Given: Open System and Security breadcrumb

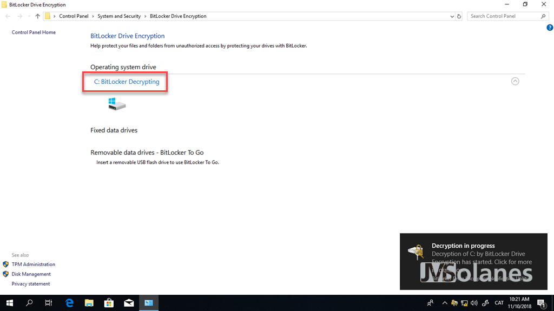Looking at the screenshot, I should click(x=119, y=16).
